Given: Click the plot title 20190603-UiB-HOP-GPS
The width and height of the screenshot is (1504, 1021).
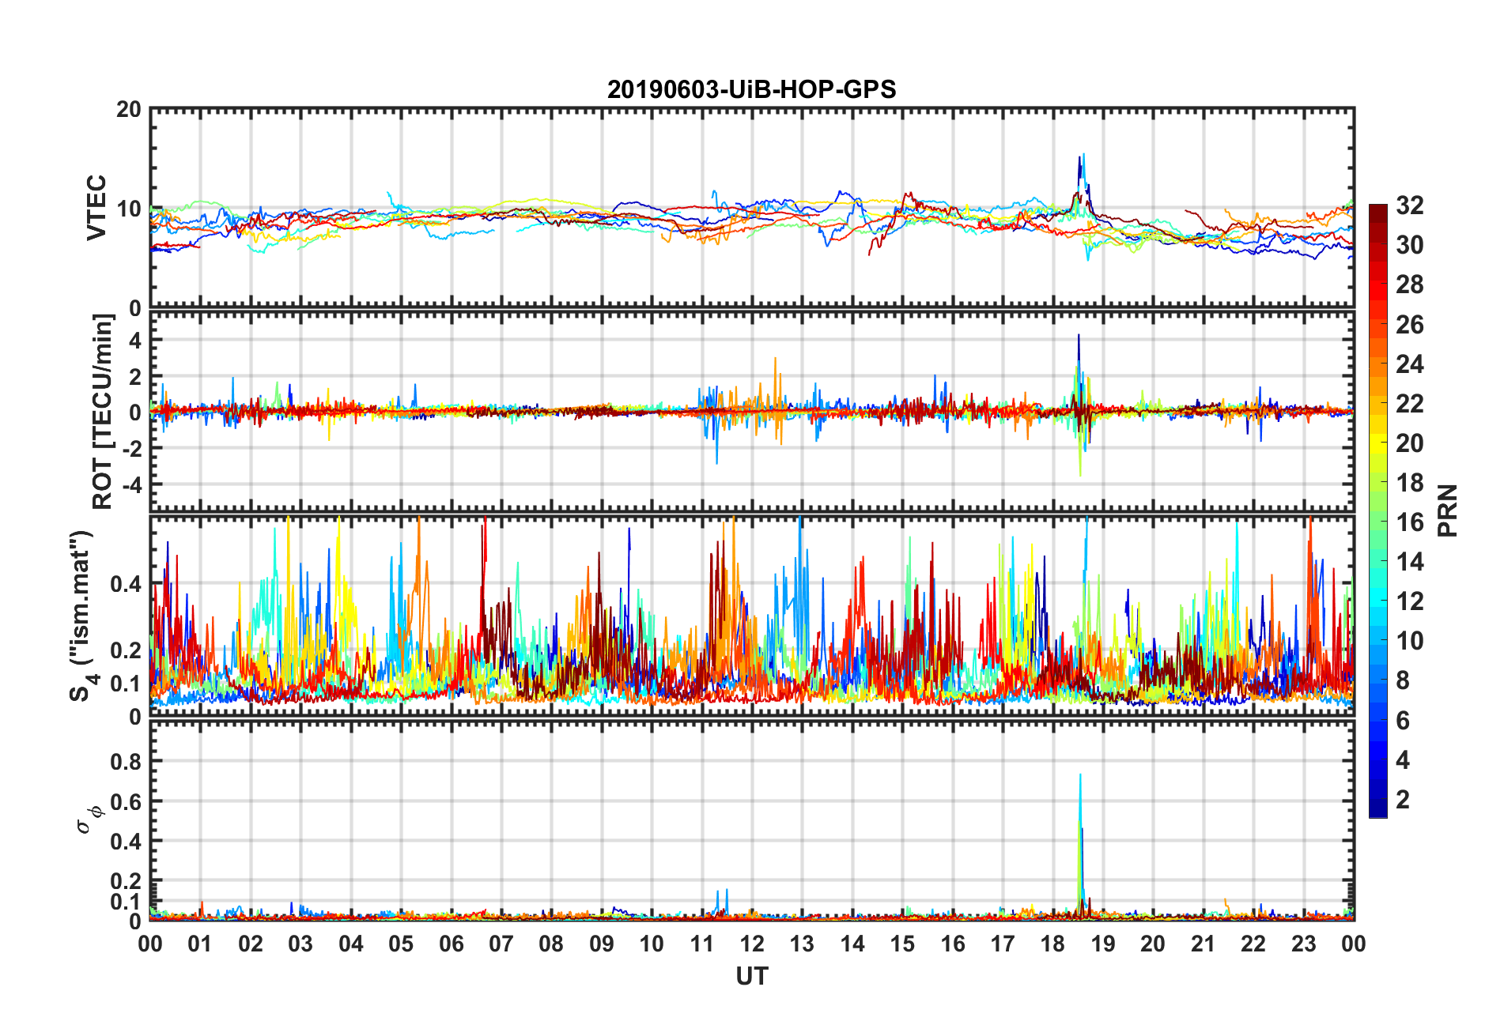Looking at the screenshot, I should point(751,89).
